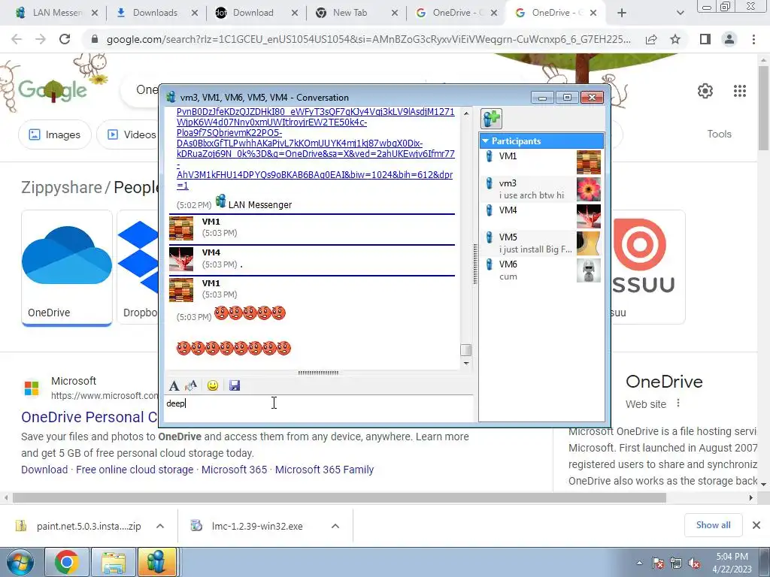Open the Download sitelink
The width and height of the screenshot is (770, 577).
[44, 470]
